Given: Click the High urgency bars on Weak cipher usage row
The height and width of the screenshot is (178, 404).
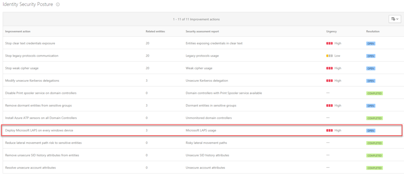Looking at the screenshot, I should (329, 68).
